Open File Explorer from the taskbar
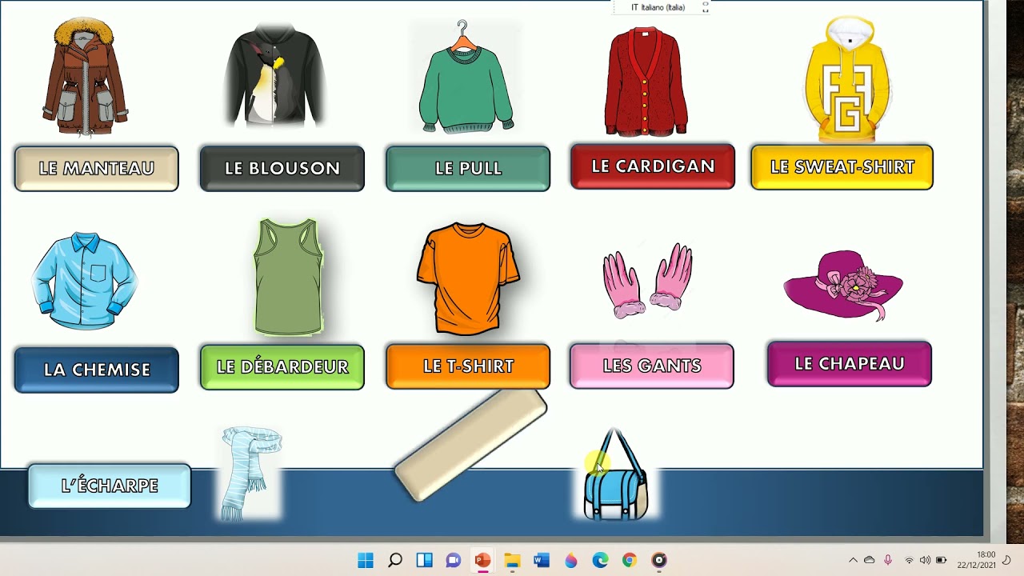The image size is (1024, 576). (x=512, y=560)
